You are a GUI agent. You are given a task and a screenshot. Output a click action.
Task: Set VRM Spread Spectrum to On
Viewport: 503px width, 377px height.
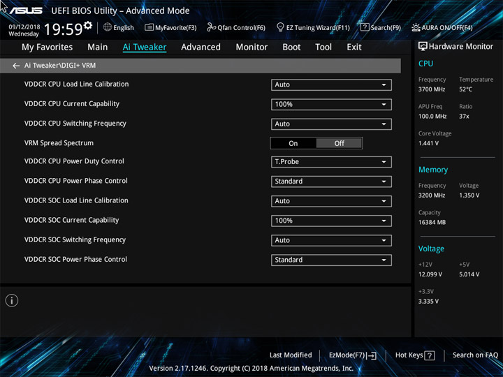pyautogui.click(x=293, y=143)
